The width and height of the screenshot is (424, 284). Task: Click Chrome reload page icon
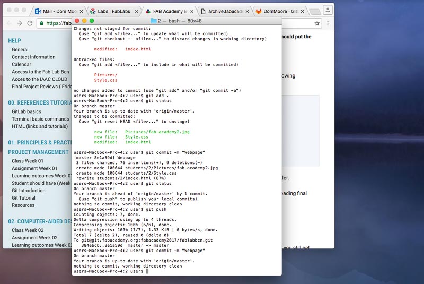click(30, 23)
